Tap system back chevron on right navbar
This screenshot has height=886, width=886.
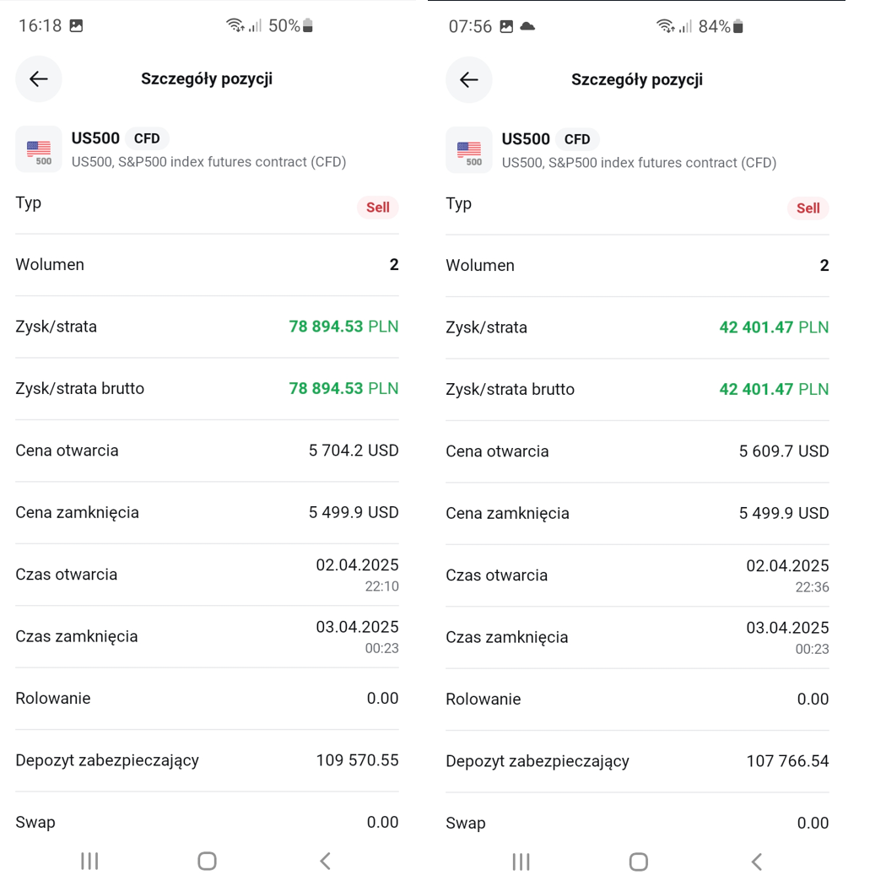click(757, 862)
